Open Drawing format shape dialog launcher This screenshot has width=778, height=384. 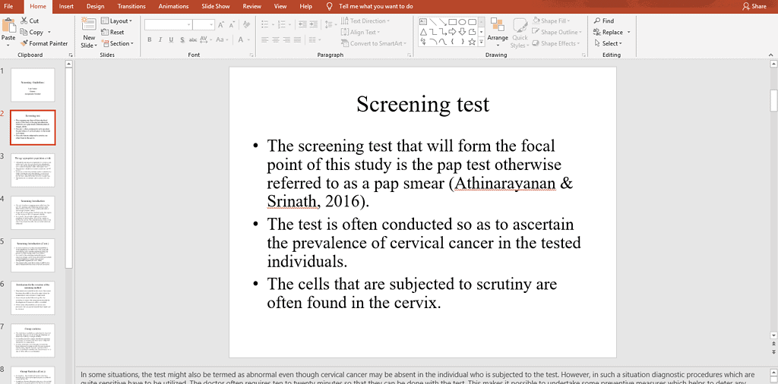point(584,55)
